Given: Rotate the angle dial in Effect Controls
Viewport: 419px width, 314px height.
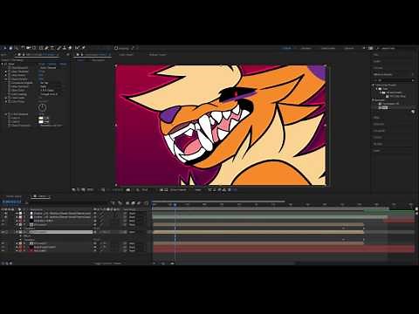Looking at the screenshot, I should click(42, 107).
